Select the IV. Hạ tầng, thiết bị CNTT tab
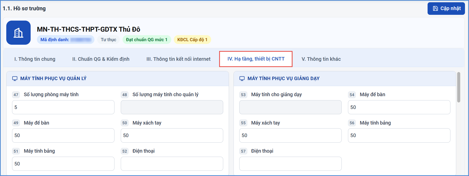This screenshot has width=469, height=176. click(x=256, y=59)
